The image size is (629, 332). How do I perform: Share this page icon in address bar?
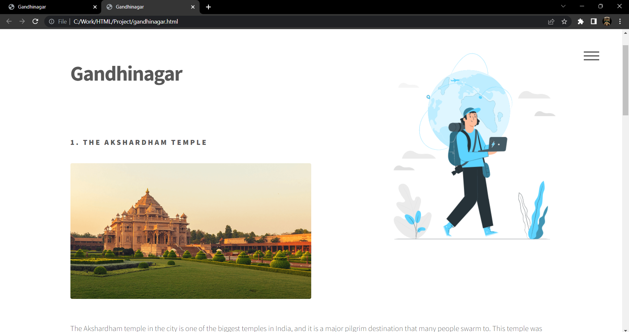[x=551, y=22]
